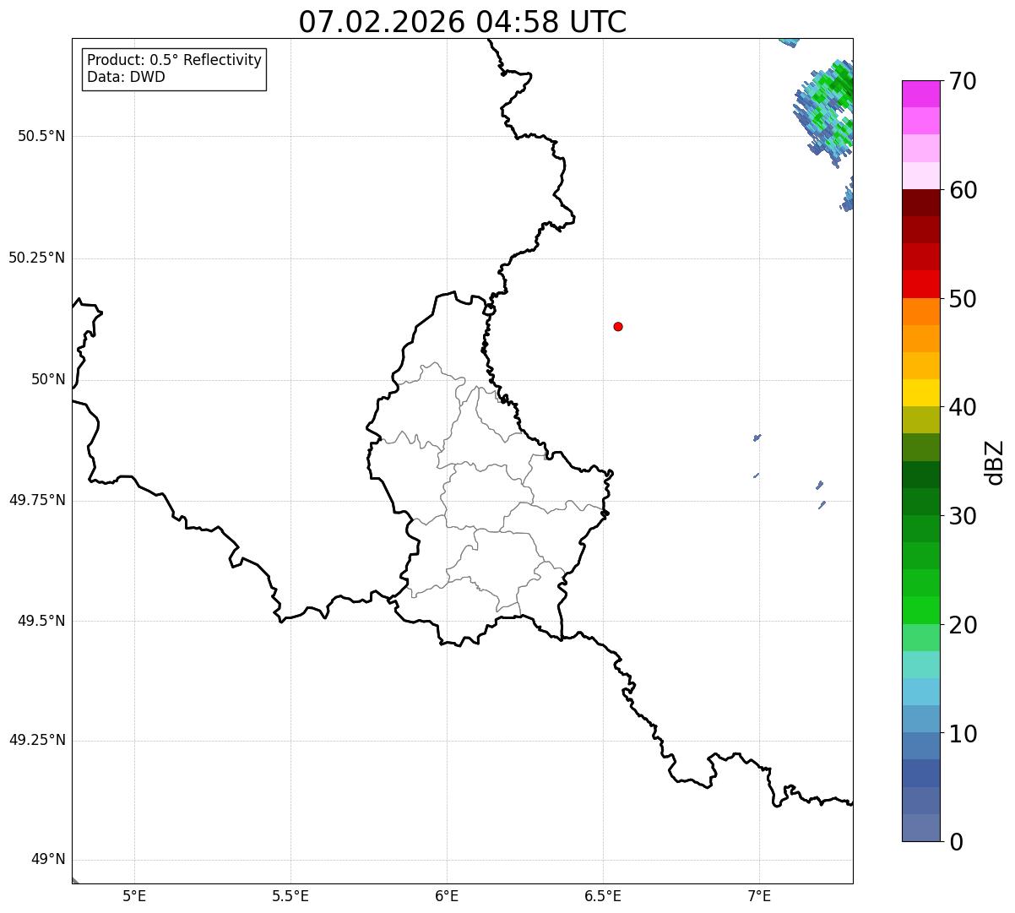Click the latitude label "49.25°N"
The height and width of the screenshot is (913, 1015).
(x=36, y=740)
